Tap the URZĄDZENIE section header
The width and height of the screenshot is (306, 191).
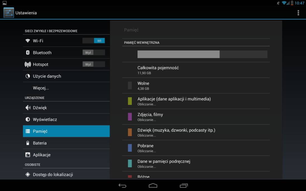[x=35, y=98]
